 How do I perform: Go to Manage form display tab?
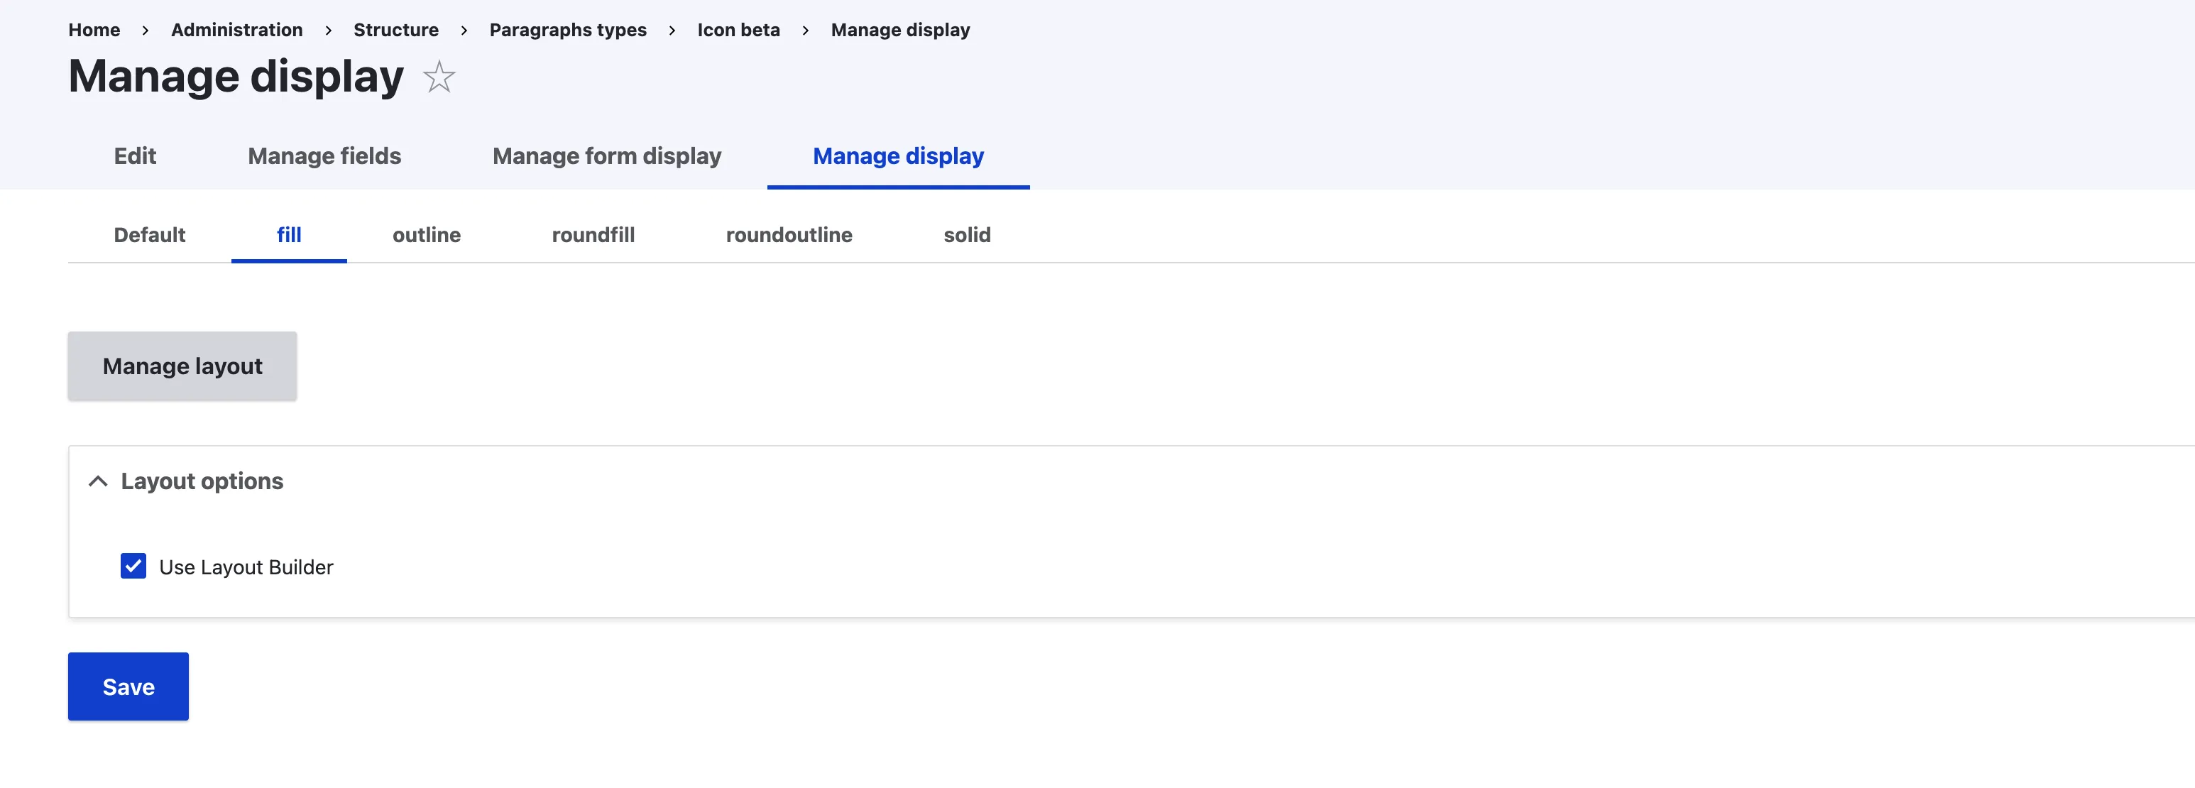click(x=607, y=156)
